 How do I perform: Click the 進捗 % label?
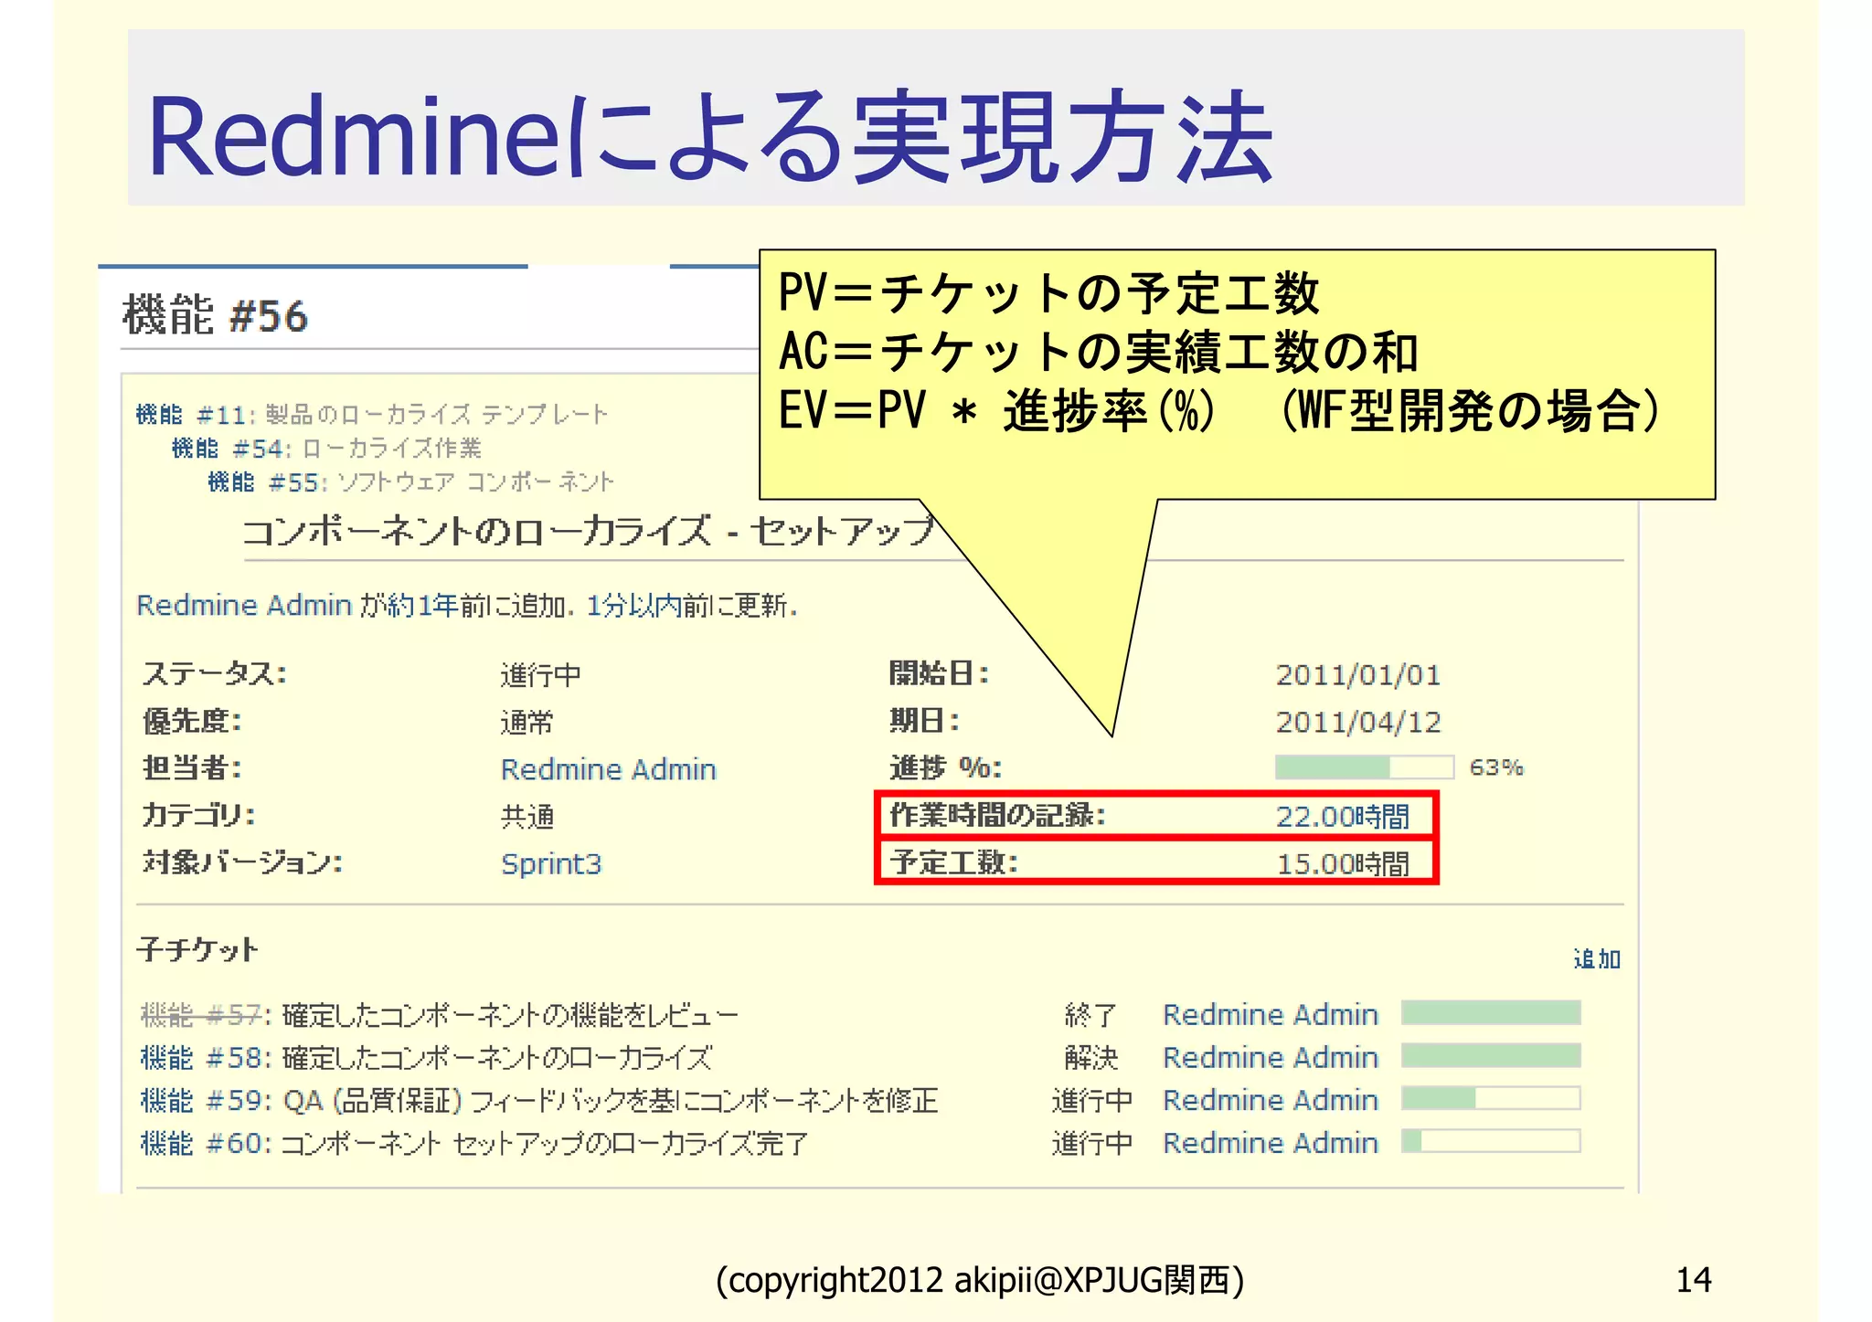[x=946, y=767]
